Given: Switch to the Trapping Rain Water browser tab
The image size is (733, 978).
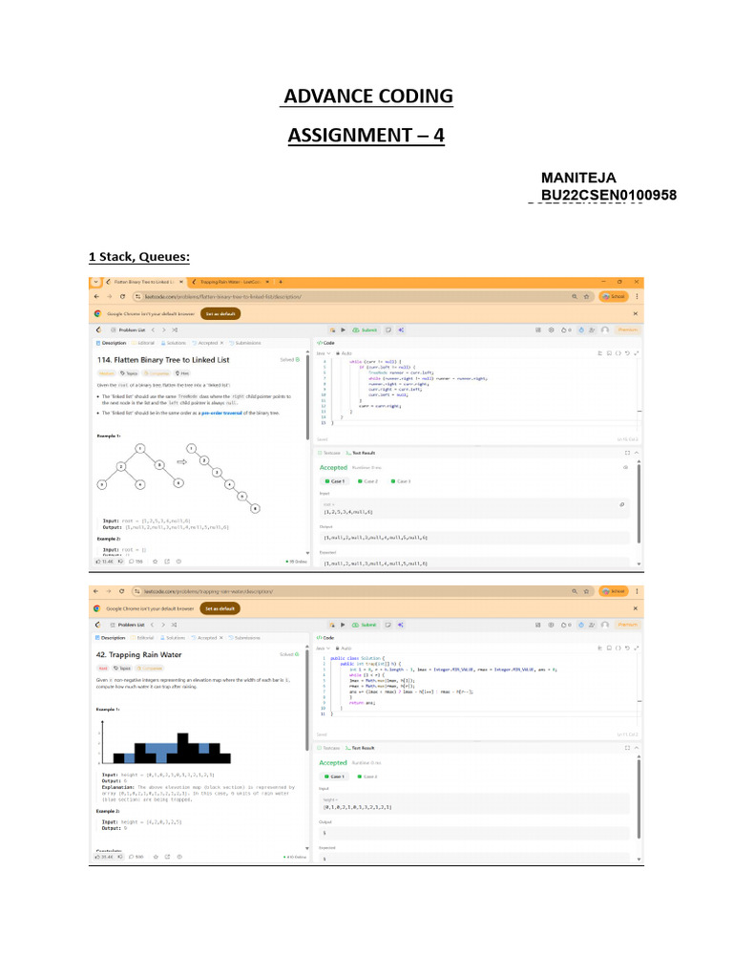Looking at the screenshot, I should [x=231, y=282].
